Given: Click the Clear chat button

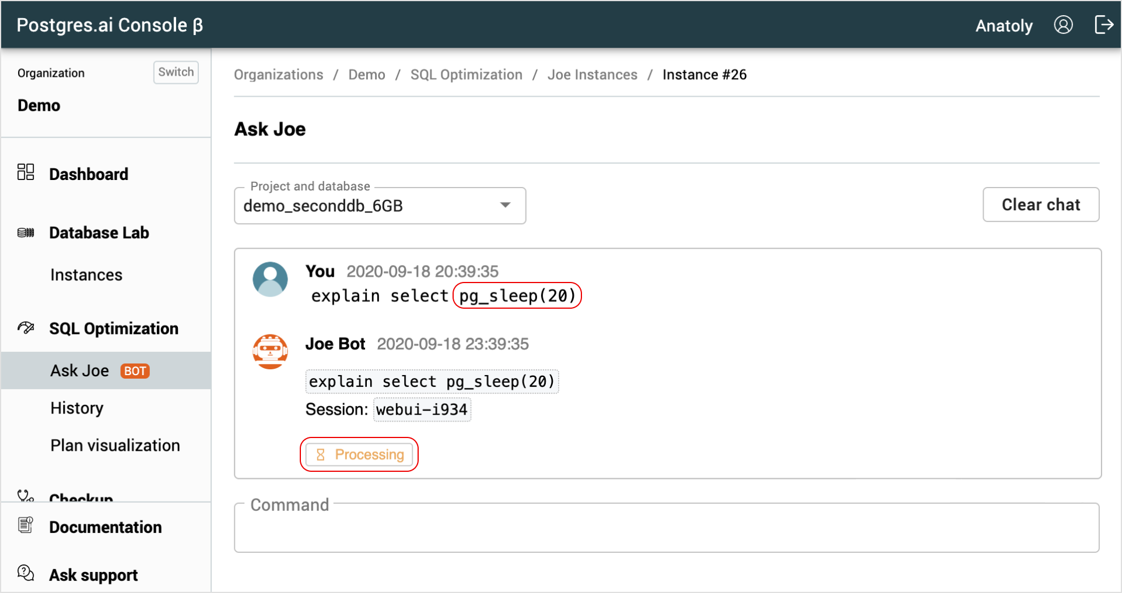Looking at the screenshot, I should [1041, 204].
